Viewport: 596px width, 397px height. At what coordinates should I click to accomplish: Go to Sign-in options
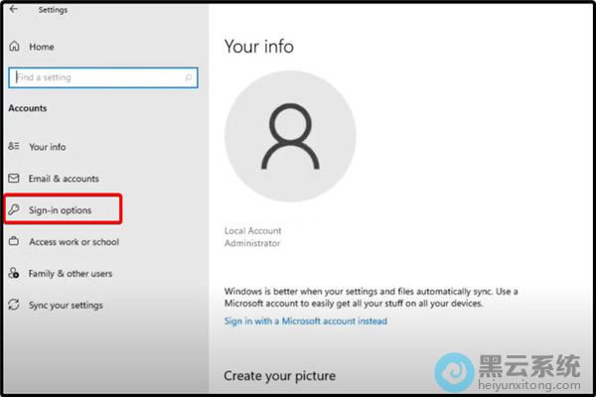click(x=61, y=210)
